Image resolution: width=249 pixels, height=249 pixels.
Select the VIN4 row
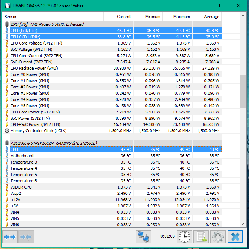point(112,212)
